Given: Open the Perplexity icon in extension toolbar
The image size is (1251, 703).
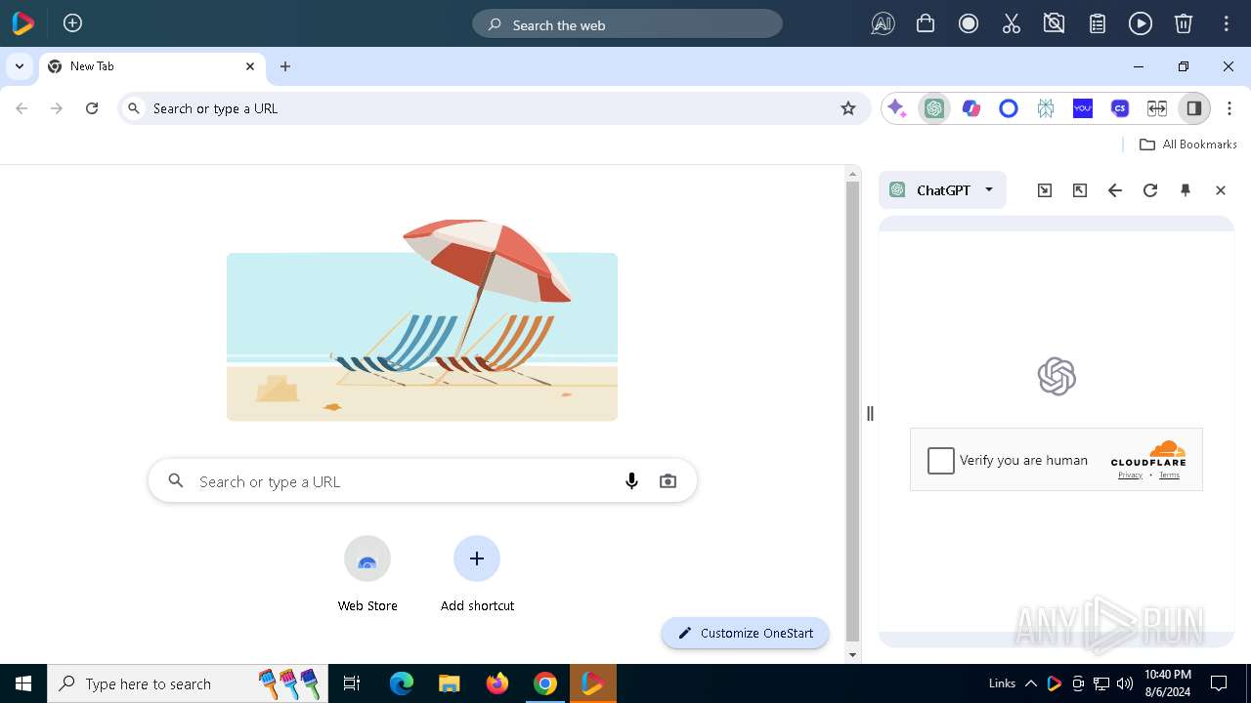Looking at the screenshot, I should click(1046, 108).
